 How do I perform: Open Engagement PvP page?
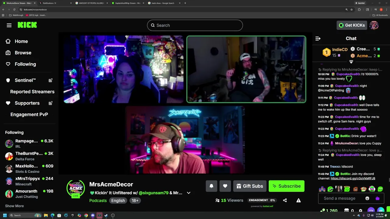click(x=29, y=114)
